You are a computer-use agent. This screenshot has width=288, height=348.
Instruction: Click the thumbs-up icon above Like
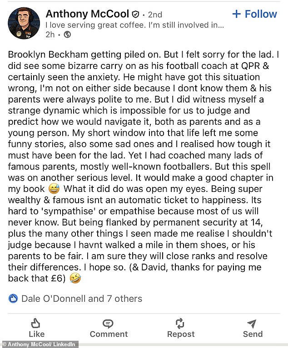[36, 323]
